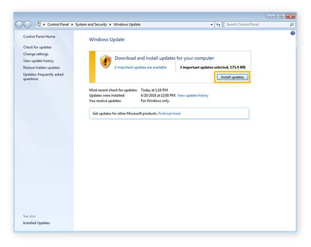This screenshot has width=311, height=247.
Task: Click the Install updates button
Action: [x=232, y=77]
